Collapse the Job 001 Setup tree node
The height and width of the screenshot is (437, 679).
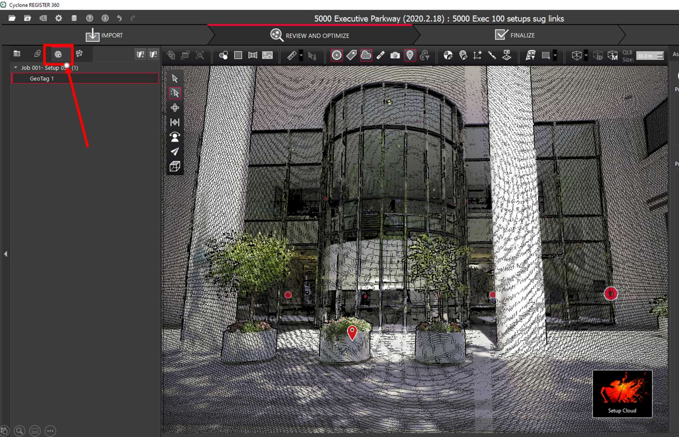click(x=16, y=67)
